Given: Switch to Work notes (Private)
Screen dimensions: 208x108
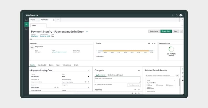Looking at the screenshot, I should (x=115, y=75).
